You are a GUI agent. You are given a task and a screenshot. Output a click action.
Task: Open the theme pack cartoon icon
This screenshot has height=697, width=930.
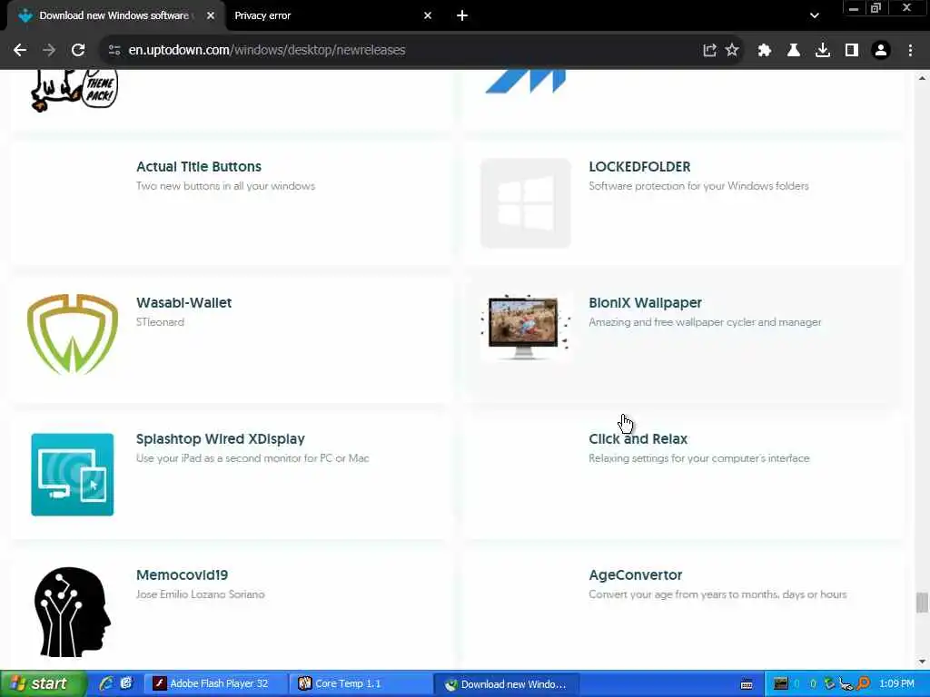click(74, 91)
